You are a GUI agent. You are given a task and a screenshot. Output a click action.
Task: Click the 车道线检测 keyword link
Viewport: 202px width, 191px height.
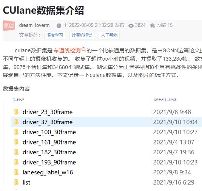(x=67, y=50)
